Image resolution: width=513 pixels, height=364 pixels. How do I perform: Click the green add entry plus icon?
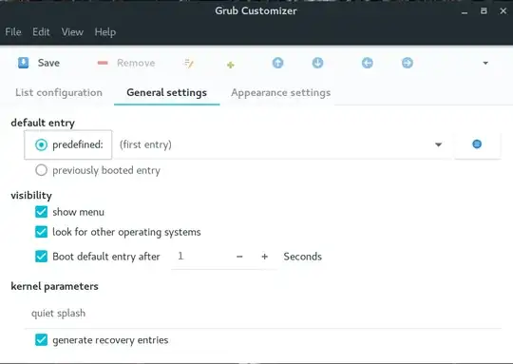pyautogui.click(x=230, y=65)
